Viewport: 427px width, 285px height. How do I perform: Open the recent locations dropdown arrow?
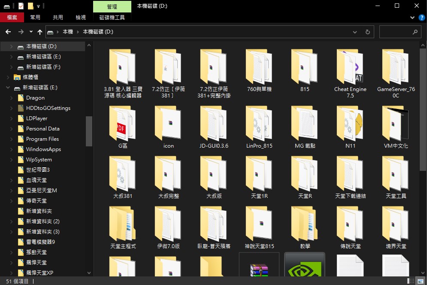click(31, 32)
